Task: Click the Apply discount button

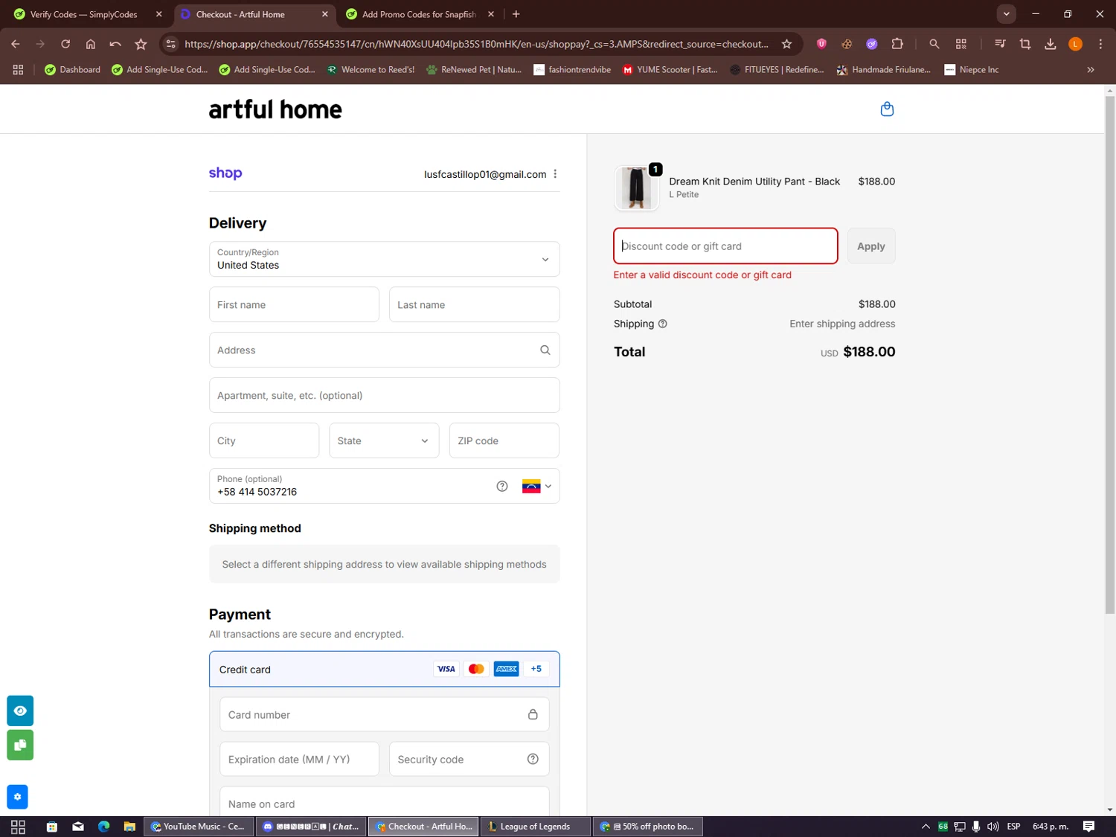Action: 871,246
